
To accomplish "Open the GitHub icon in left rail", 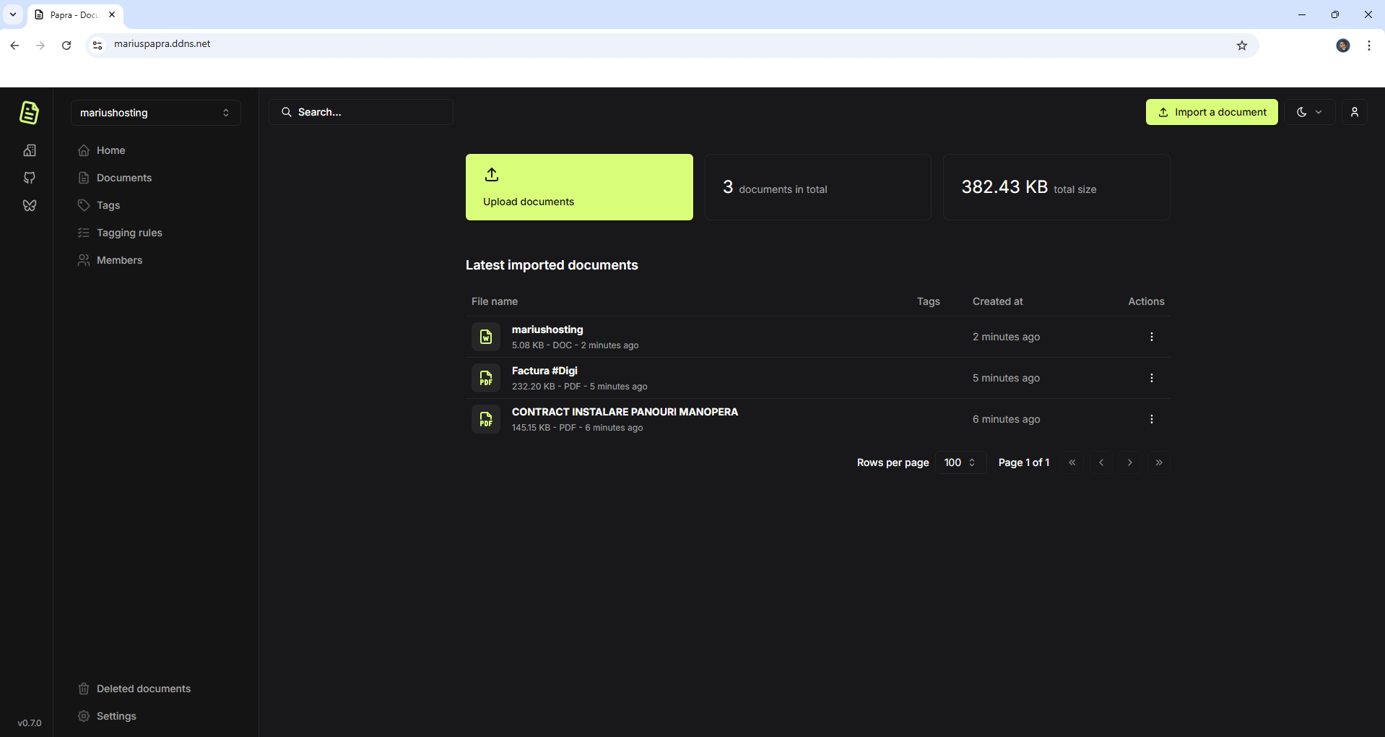I will (x=30, y=178).
